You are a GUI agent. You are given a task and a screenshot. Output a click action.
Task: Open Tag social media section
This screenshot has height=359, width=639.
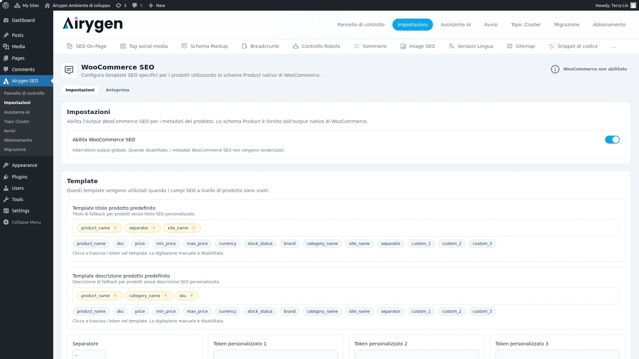[144, 46]
